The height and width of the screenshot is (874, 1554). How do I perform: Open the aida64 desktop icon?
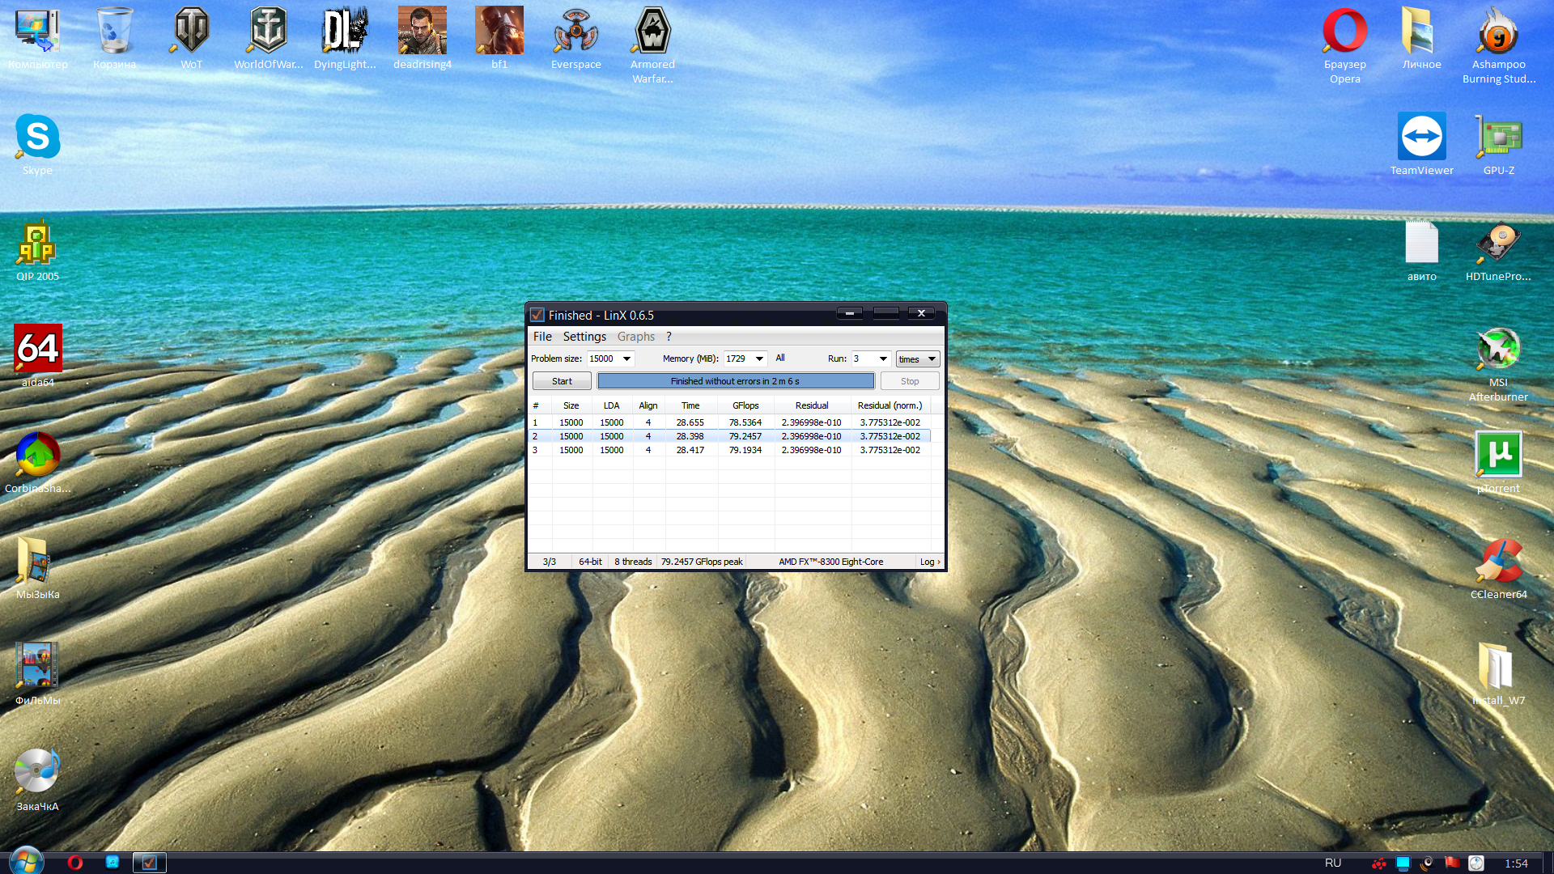click(37, 350)
